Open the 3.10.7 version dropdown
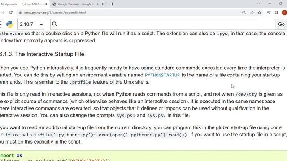This screenshot has width=287, height=161. point(31,24)
